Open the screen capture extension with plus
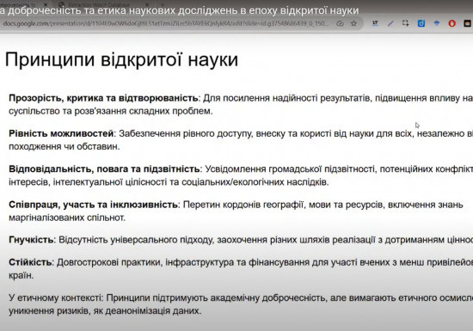The height and width of the screenshot is (331, 473). (406, 23)
